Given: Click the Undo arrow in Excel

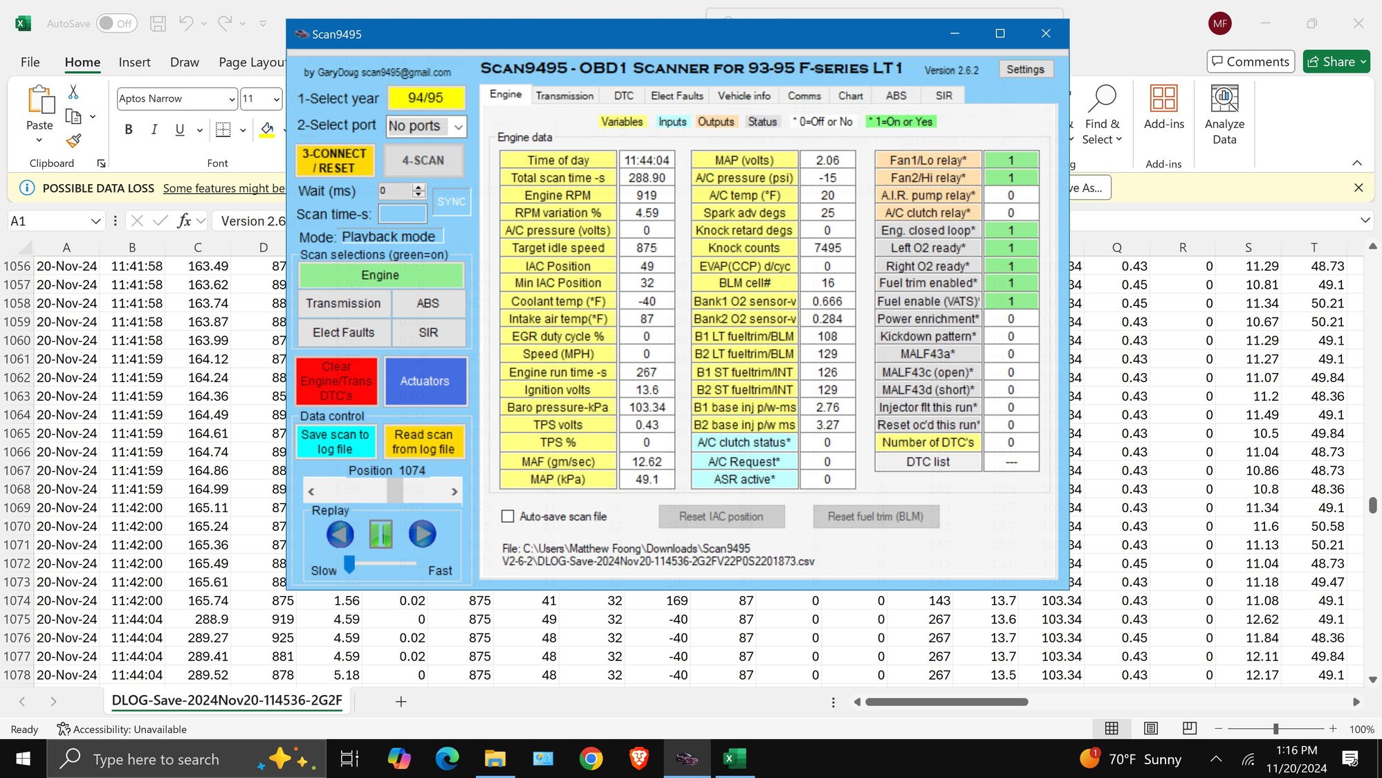Looking at the screenshot, I should pos(186,24).
